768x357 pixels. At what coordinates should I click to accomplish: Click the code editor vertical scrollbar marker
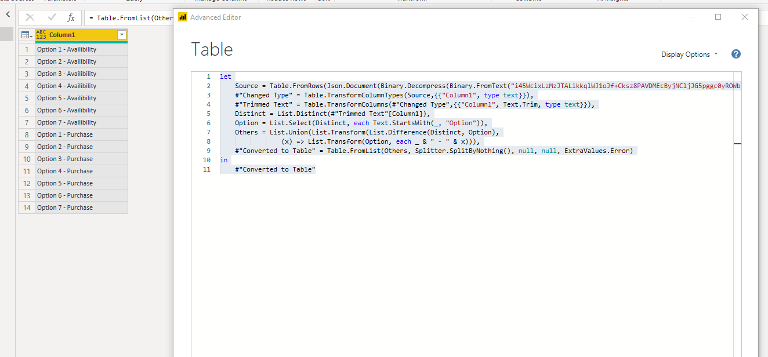737,143
